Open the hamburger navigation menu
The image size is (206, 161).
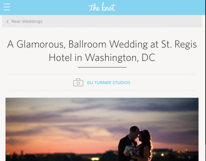coord(7,7)
